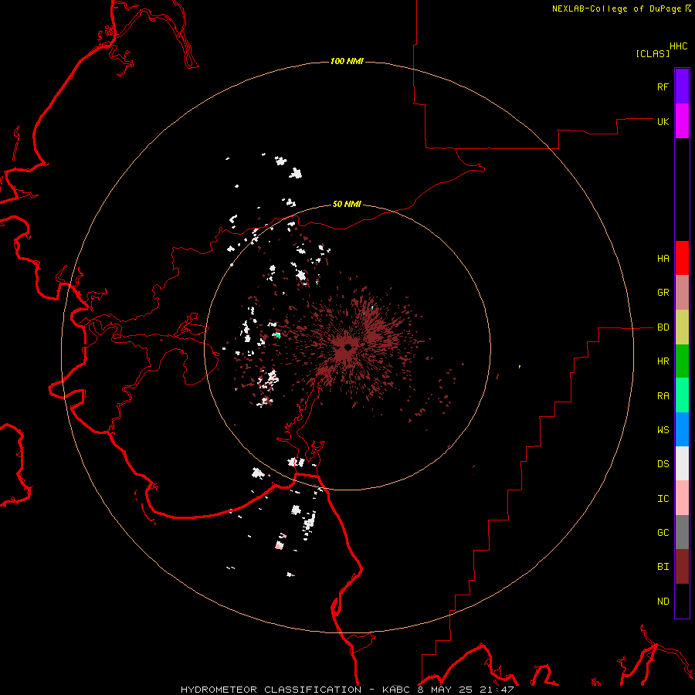Click the RF purple legend color block

tap(682, 86)
